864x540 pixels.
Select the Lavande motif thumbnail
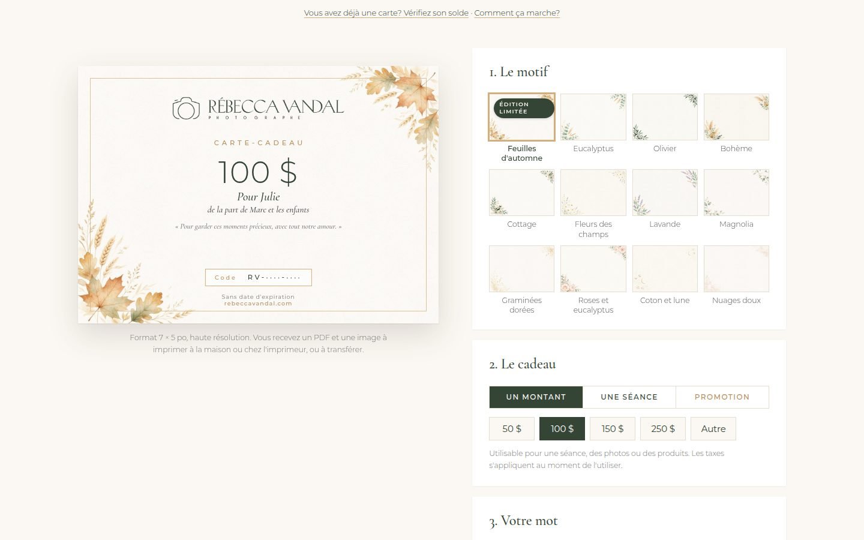point(665,193)
